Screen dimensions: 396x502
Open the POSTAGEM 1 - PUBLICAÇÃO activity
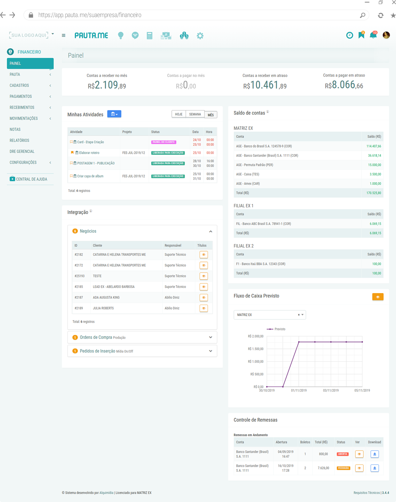(96, 163)
